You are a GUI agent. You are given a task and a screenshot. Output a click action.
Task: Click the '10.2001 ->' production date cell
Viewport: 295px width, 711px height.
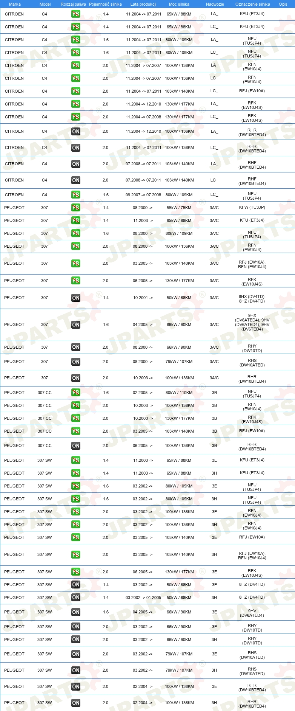pyautogui.click(x=143, y=298)
